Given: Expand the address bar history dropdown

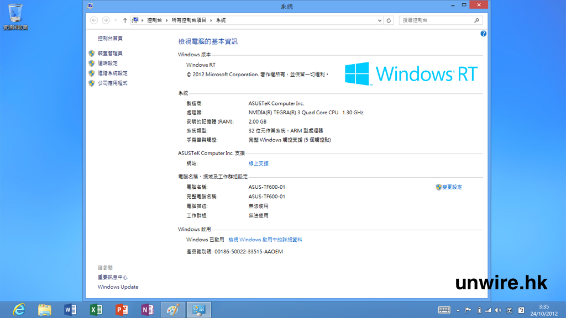Looking at the screenshot, I should 380,20.
